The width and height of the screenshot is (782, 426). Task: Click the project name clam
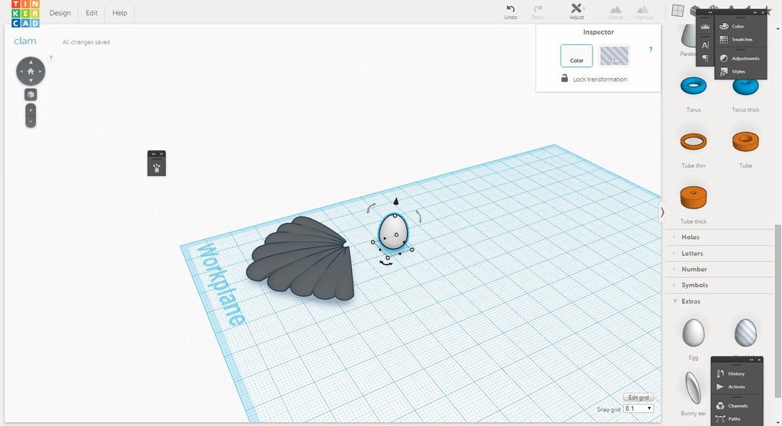25,41
